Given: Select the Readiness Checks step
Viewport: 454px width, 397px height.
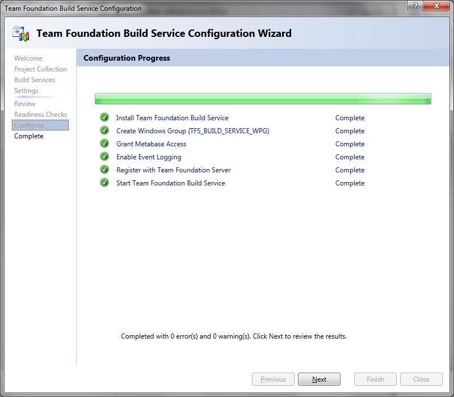Looking at the screenshot, I should 40,115.
